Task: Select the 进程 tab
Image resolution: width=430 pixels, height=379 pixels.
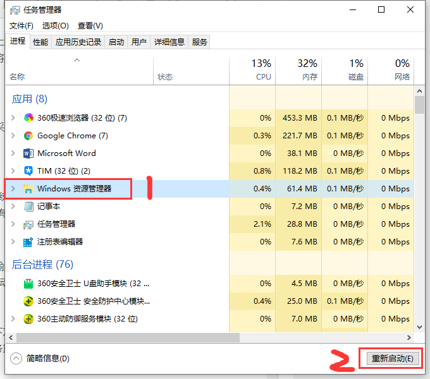Action: (x=18, y=41)
